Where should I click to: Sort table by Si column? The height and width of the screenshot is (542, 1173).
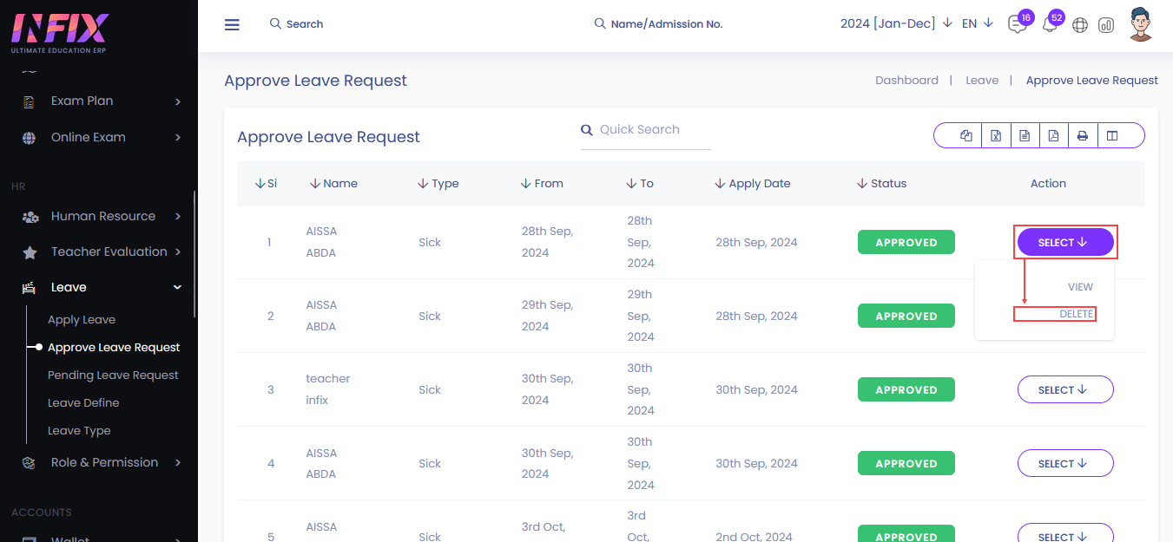tap(266, 183)
